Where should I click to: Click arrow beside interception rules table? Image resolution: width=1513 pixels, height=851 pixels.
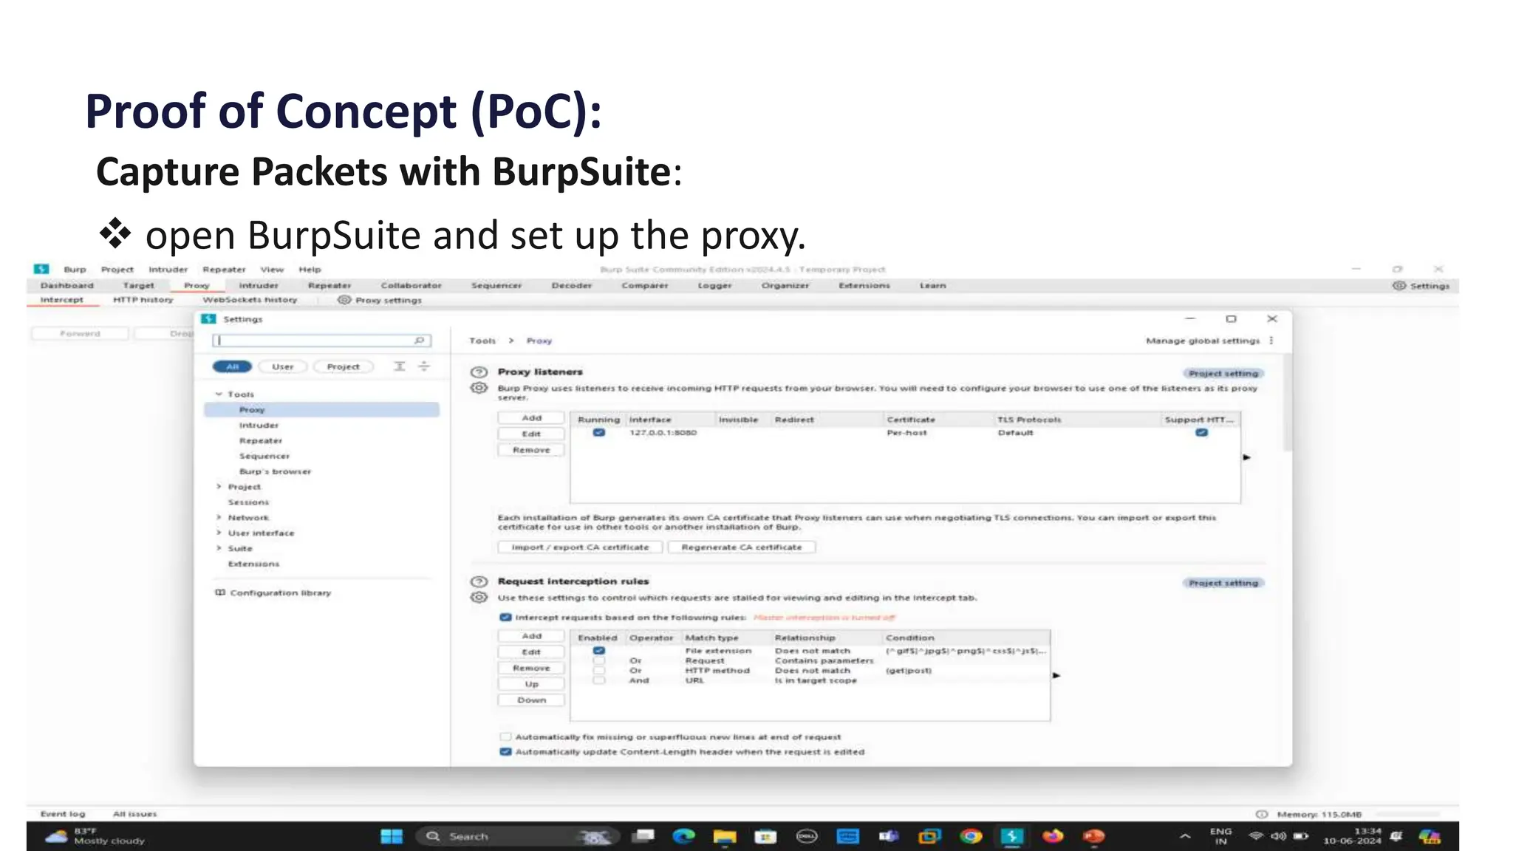click(1056, 675)
